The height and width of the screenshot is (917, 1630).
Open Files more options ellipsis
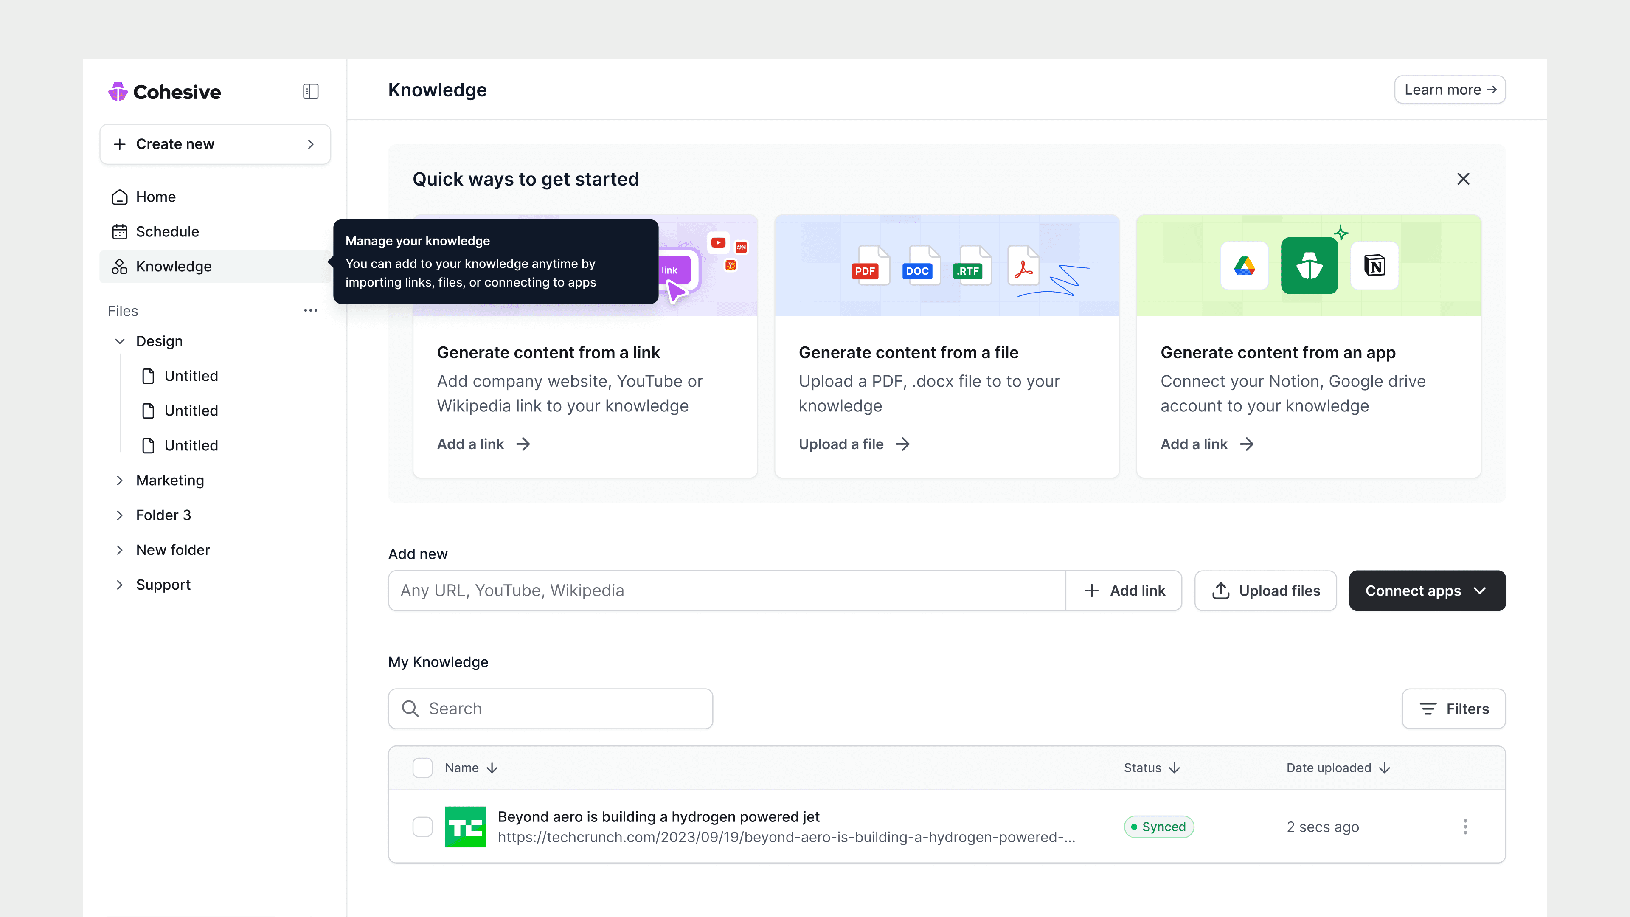[x=310, y=310]
